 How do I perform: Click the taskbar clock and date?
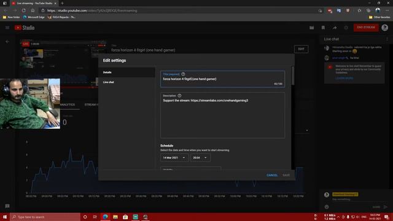375,217
